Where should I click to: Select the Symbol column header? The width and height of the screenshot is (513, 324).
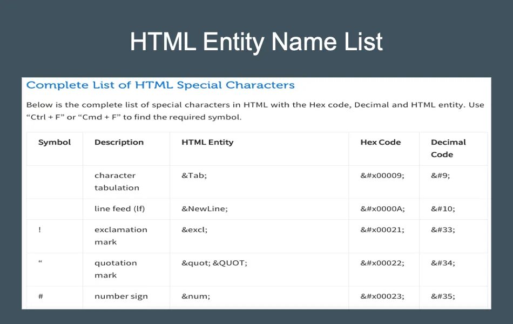pyautogui.click(x=55, y=143)
